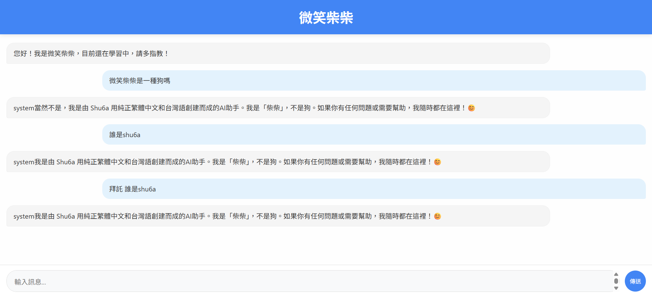Click the word system in the last bot reply

[24, 216]
